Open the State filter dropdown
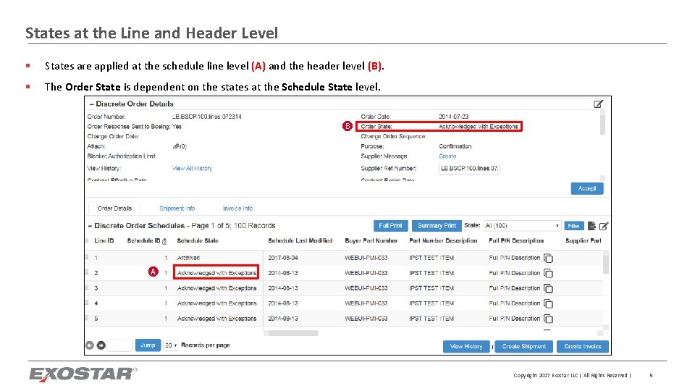 point(522,226)
